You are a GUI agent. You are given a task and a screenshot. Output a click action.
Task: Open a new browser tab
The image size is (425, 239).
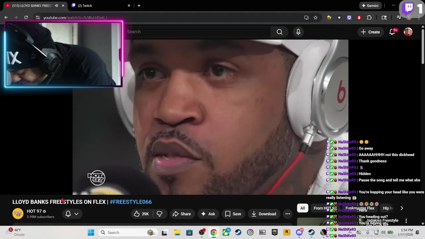tap(139, 6)
